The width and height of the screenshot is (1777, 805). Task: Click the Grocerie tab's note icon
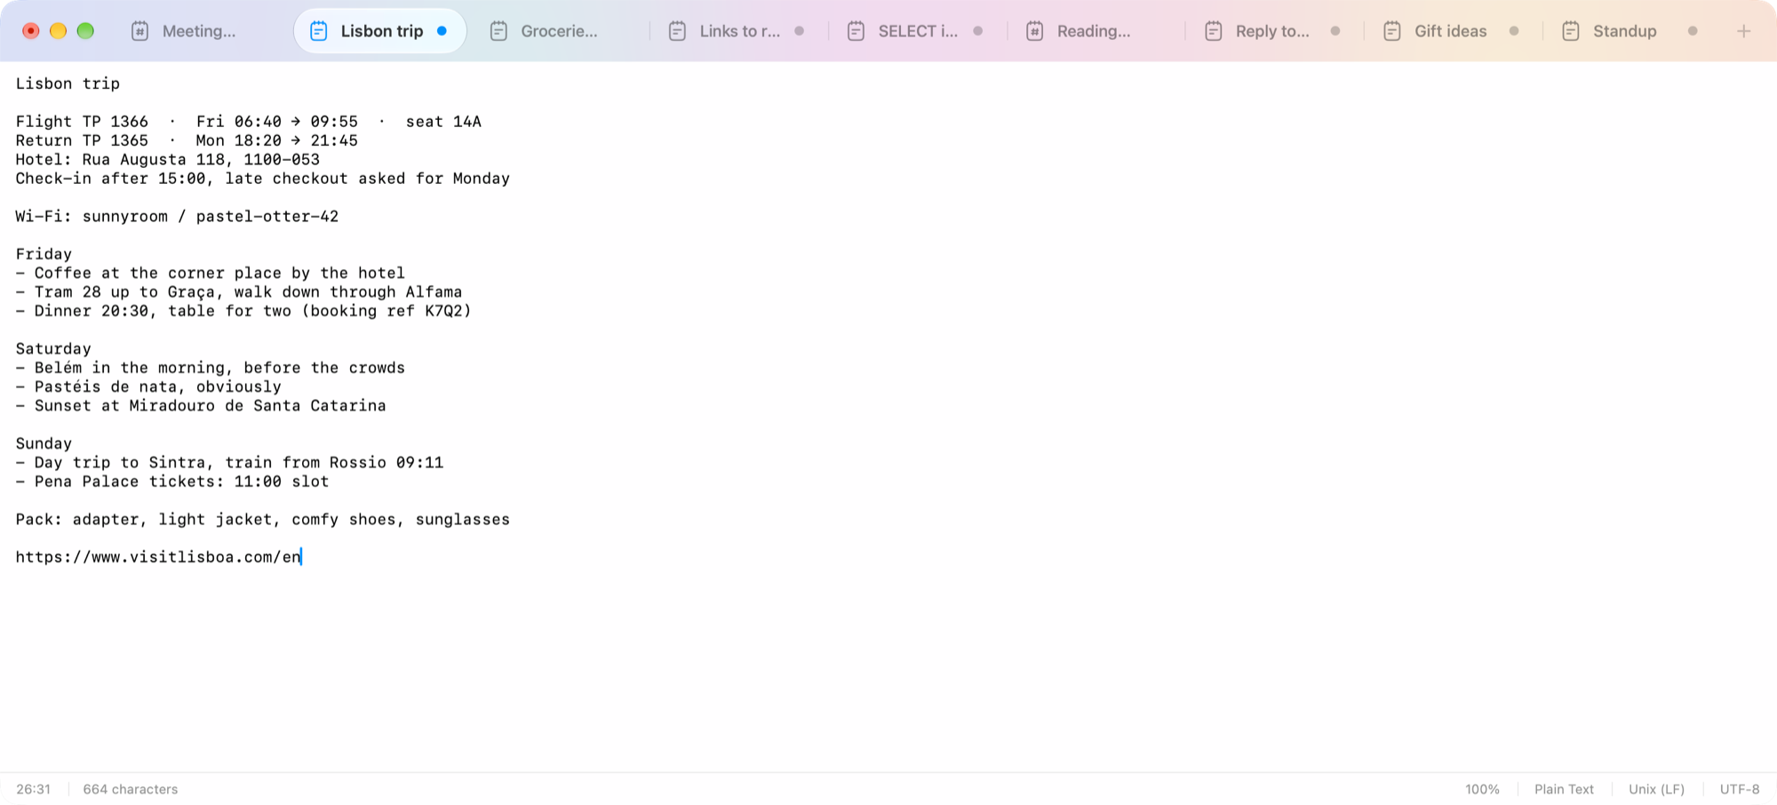498,31
